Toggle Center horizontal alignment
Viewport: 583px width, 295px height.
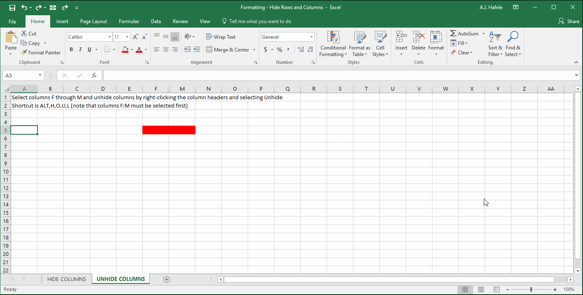(x=166, y=49)
